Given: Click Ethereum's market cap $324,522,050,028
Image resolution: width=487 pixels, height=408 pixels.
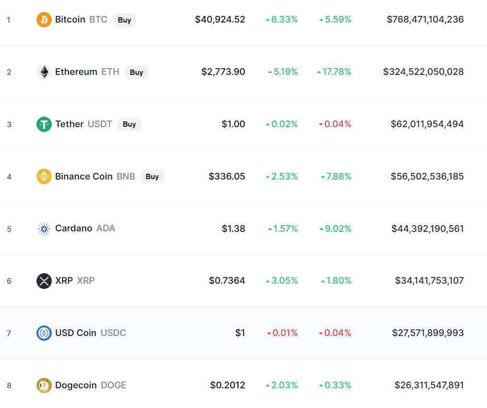Looking at the screenshot, I should [x=423, y=72].
